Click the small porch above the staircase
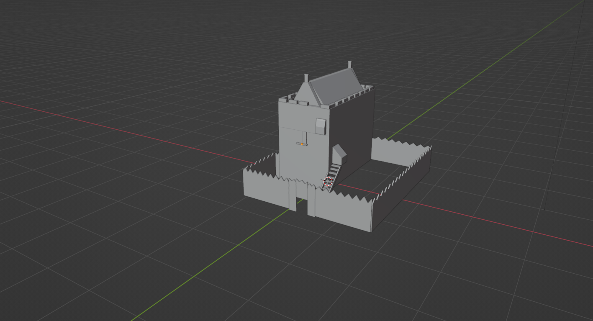 point(339,154)
